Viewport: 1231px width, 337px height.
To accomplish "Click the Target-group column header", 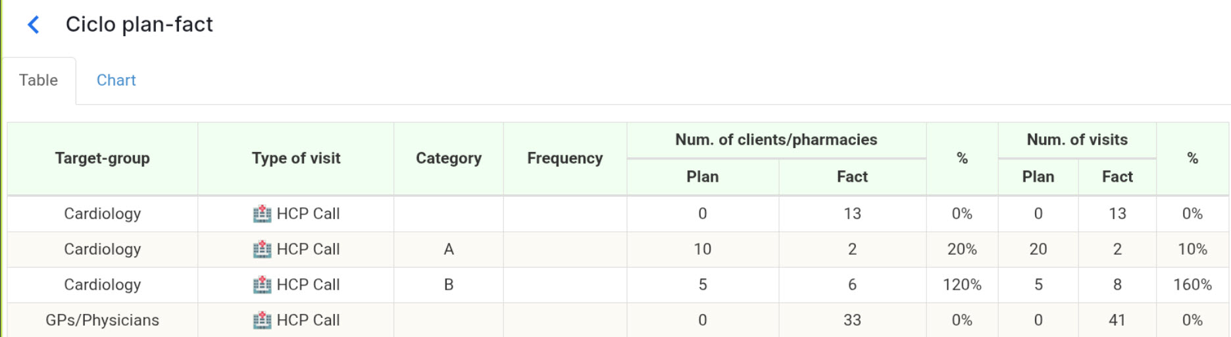I will click(x=102, y=159).
